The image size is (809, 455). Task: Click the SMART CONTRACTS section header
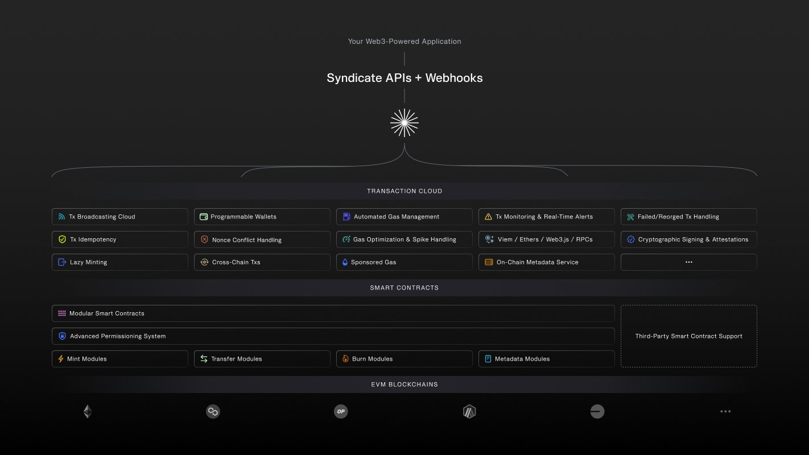point(404,288)
